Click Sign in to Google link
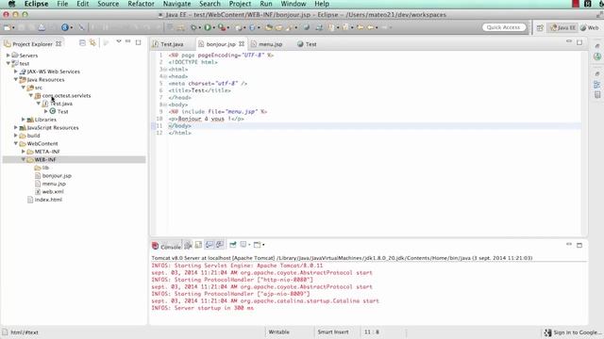 coord(578,332)
